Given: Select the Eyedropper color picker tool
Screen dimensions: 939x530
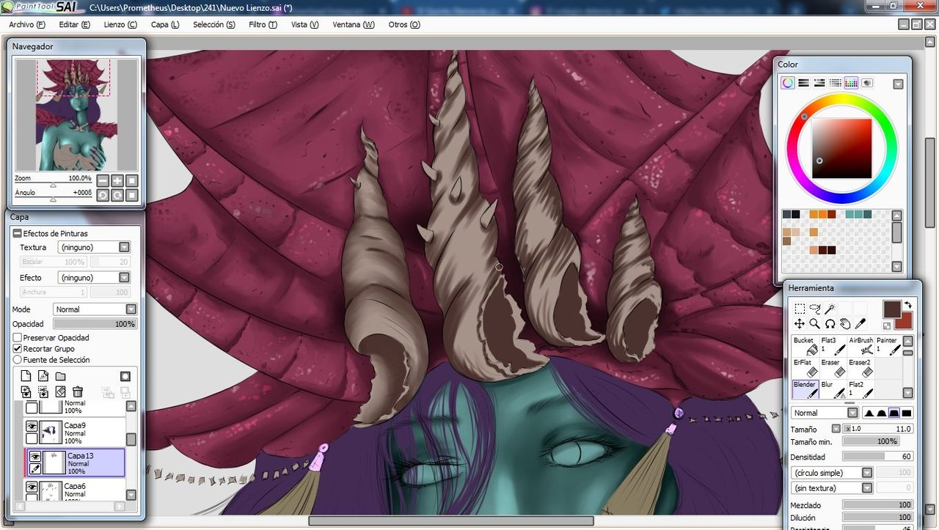Looking at the screenshot, I should point(861,323).
